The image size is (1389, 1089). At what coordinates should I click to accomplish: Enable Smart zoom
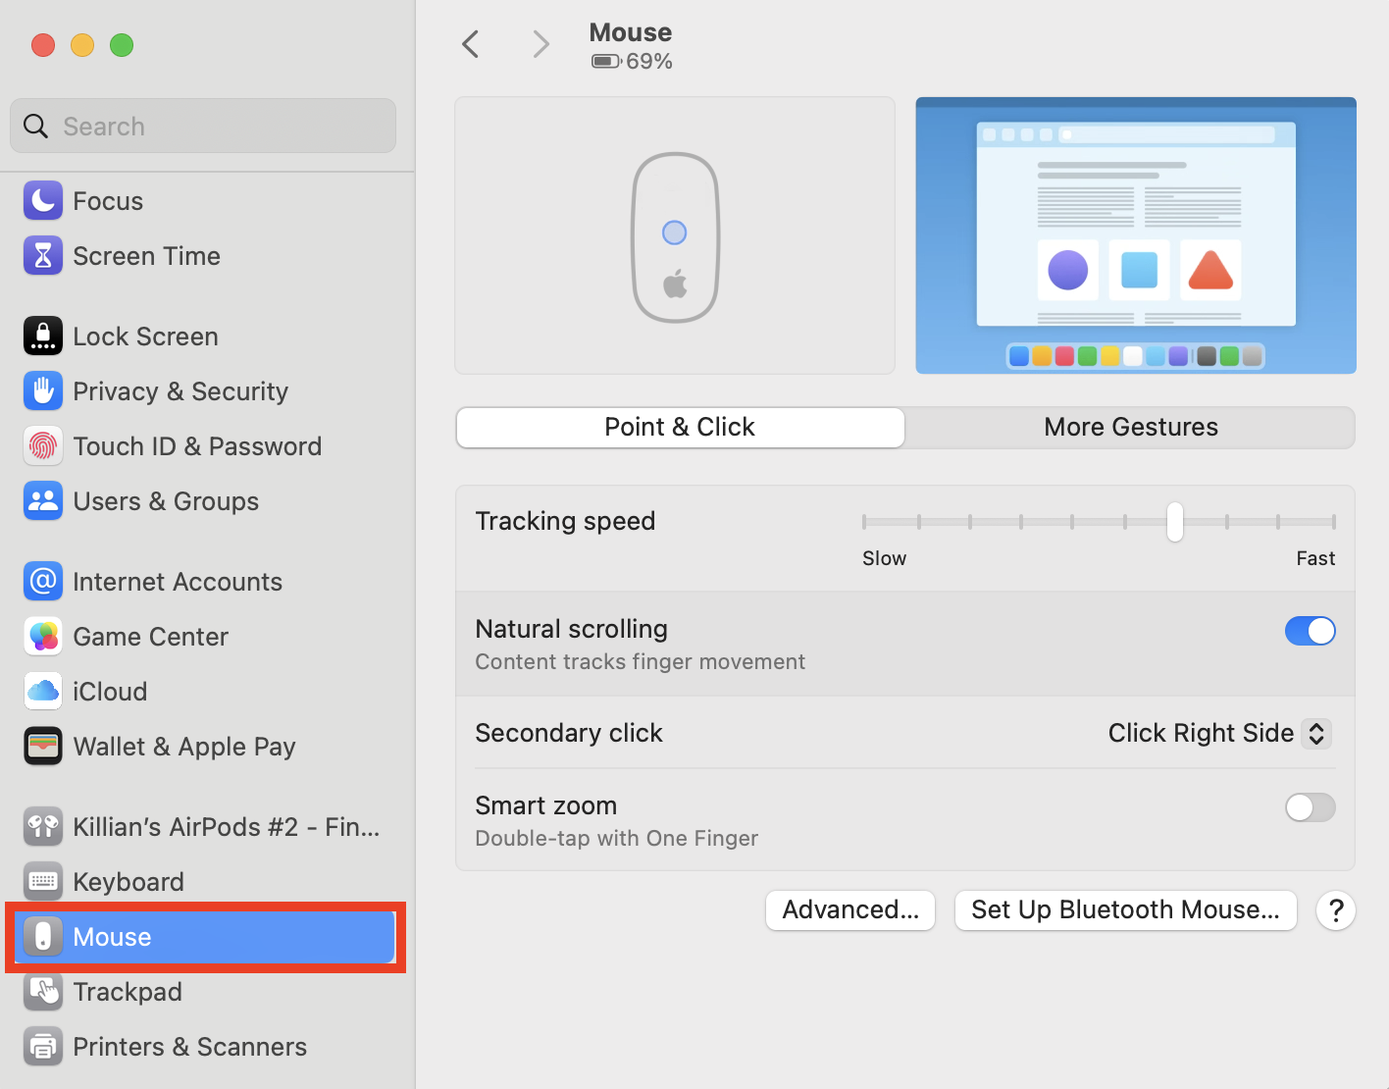tap(1311, 807)
